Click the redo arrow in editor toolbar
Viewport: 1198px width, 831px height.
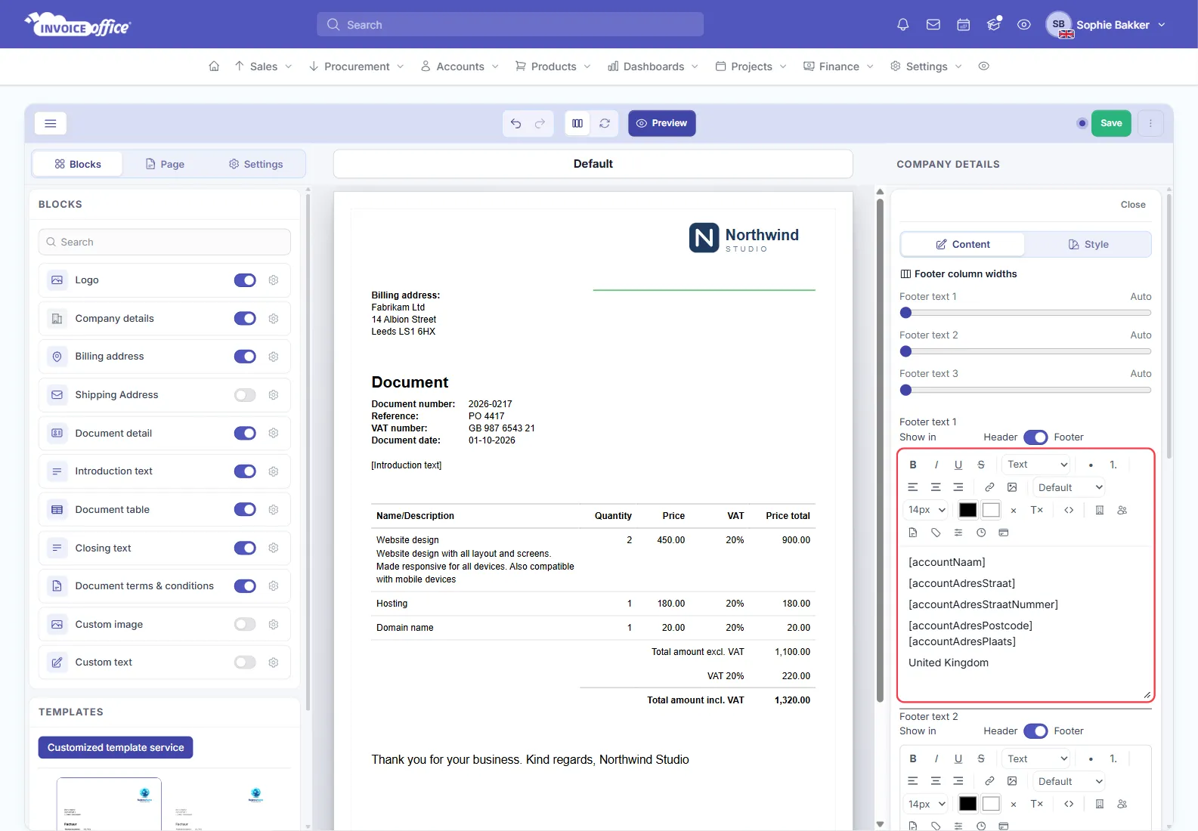tap(540, 123)
